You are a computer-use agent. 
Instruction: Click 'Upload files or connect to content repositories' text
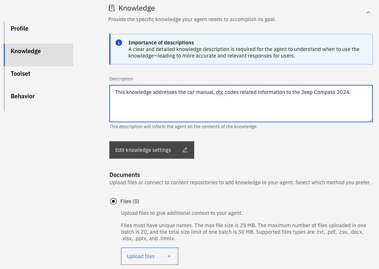tap(240, 182)
